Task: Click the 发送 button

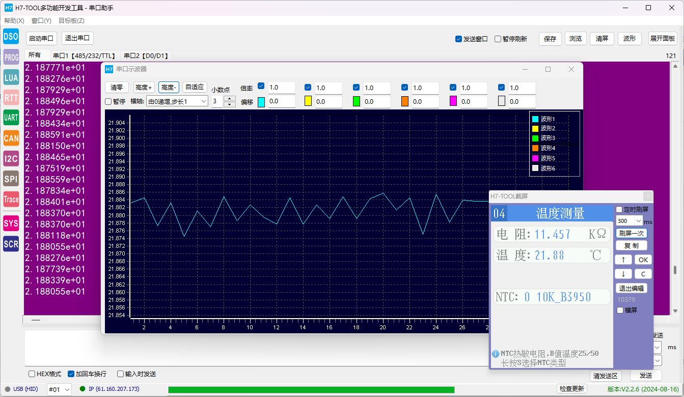Action: (x=646, y=376)
